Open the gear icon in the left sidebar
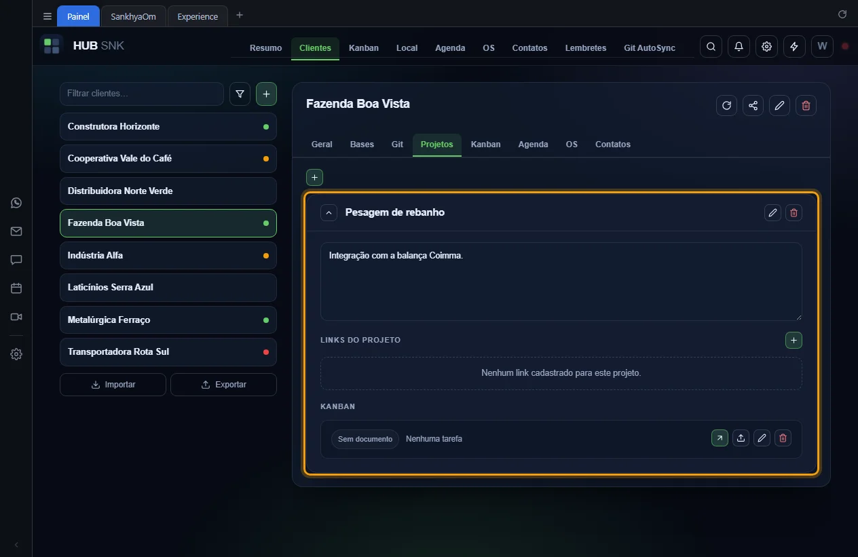The width and height of the screenshot is (858, 557). pyautogui.click(x=16, y=354)
